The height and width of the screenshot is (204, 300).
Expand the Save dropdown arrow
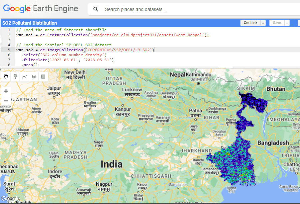[287, 23]
